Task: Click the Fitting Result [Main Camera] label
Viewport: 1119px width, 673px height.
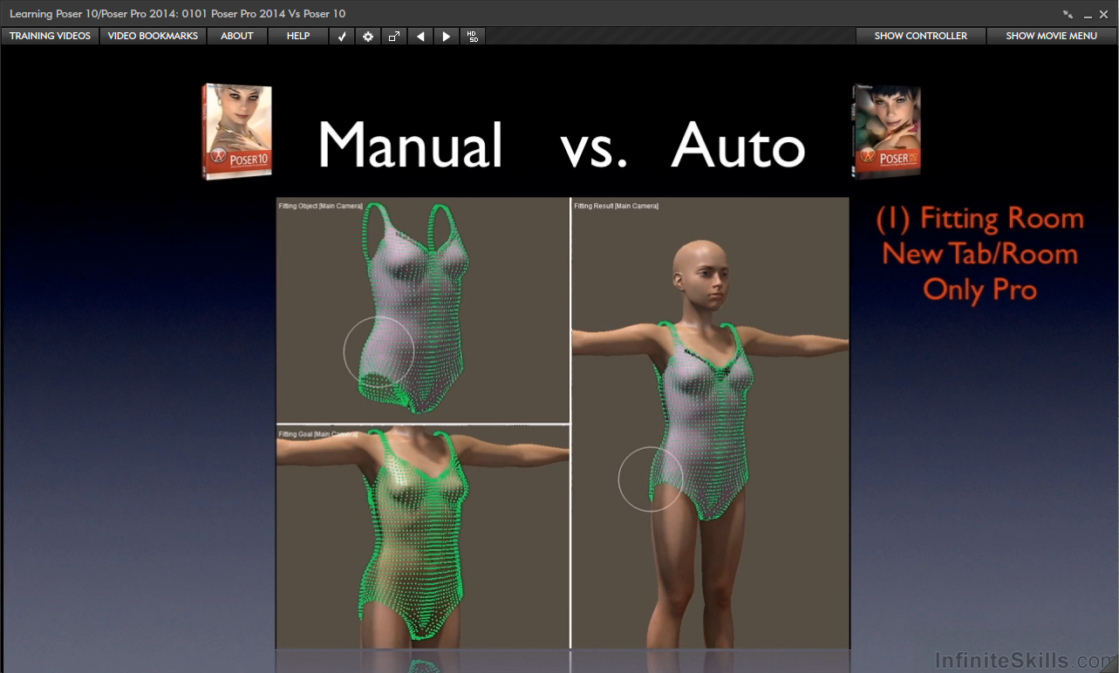Action: coord(616,206)
